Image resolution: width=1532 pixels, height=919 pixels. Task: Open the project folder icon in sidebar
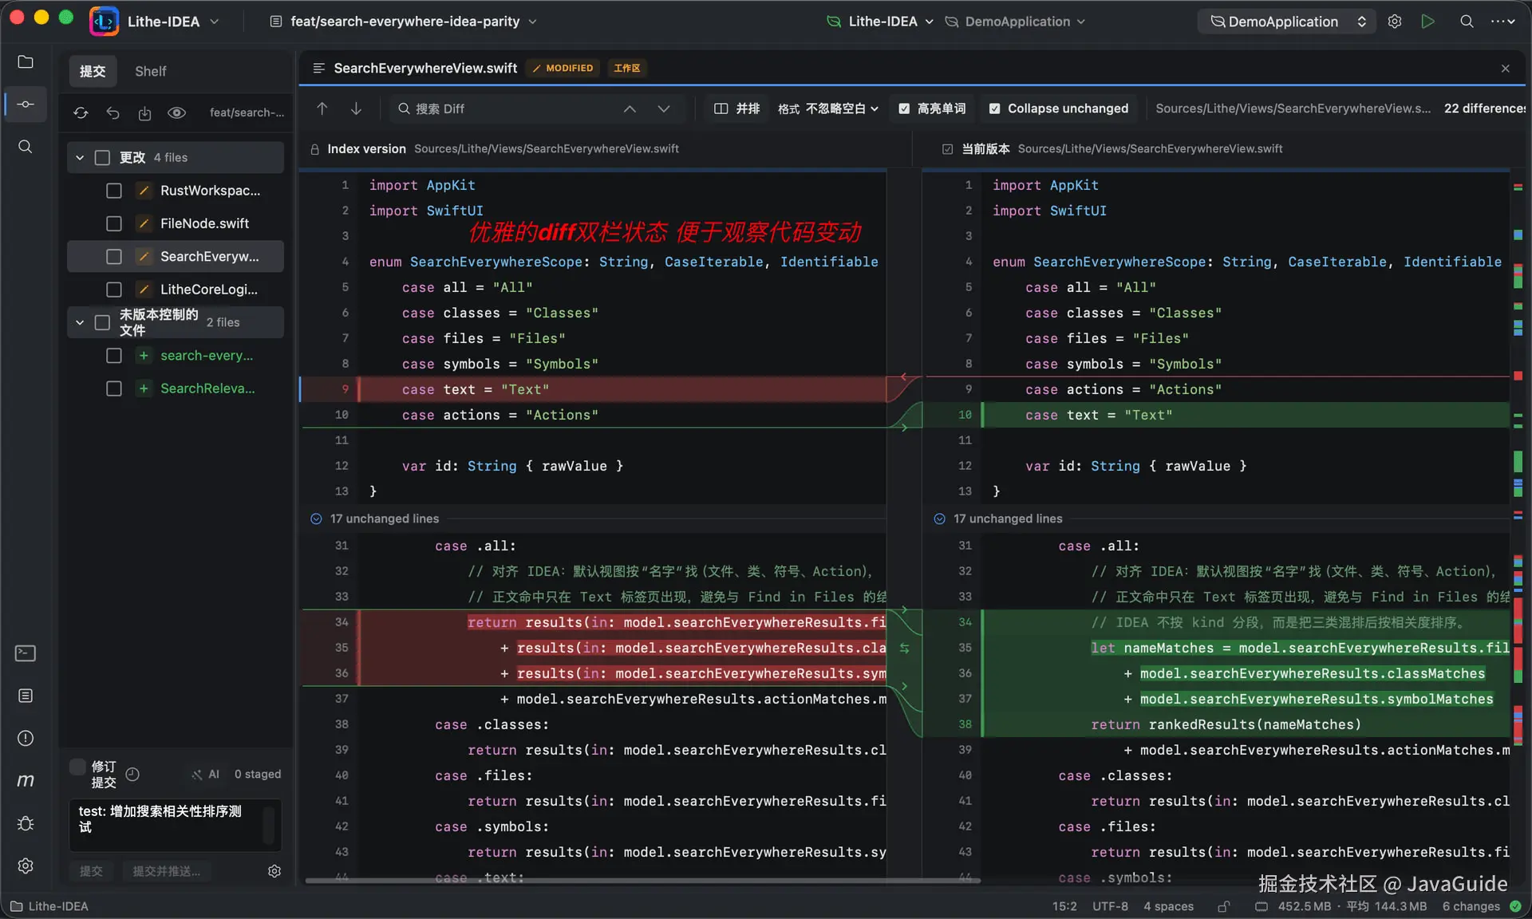tap(26, 62)
